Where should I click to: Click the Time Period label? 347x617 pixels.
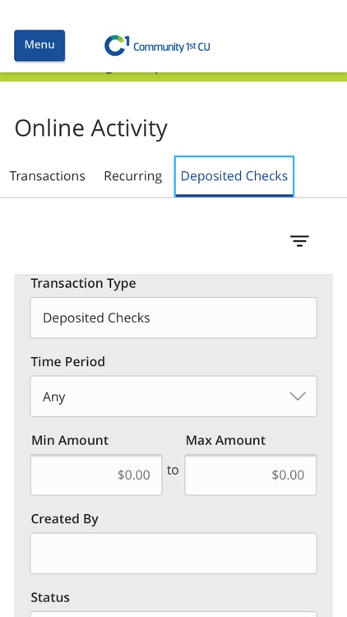click(68, 361)
